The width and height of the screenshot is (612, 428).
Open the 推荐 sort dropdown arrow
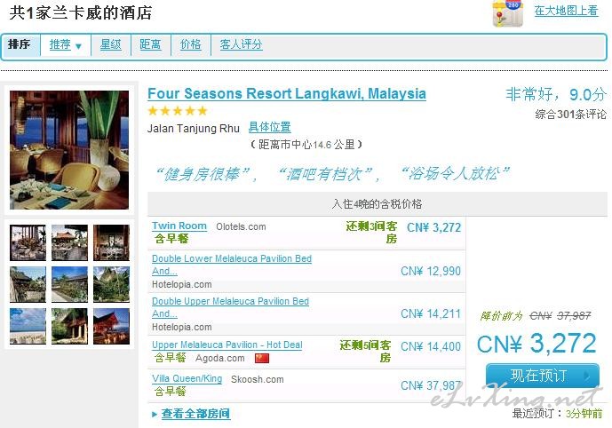pos(78,46)
